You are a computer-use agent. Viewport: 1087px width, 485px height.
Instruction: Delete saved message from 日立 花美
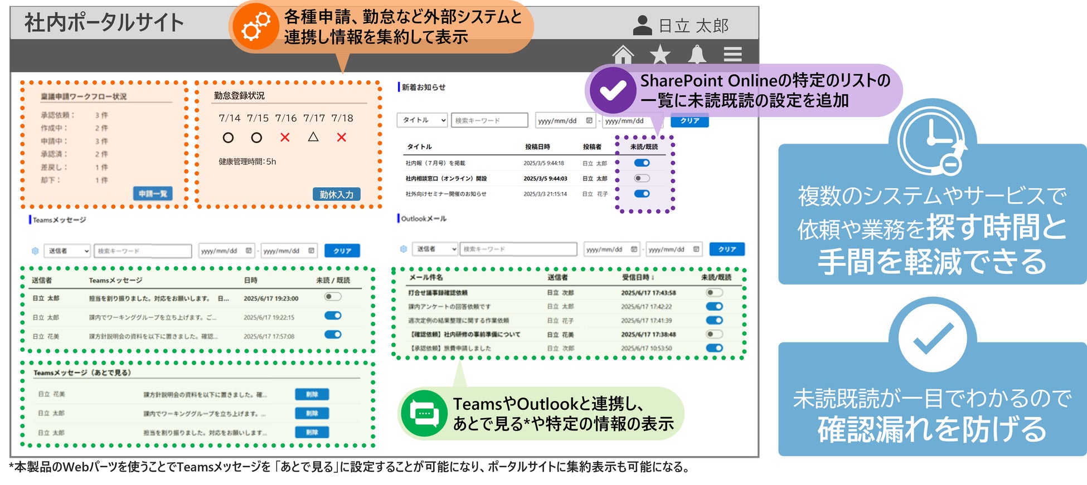[312, 394]
